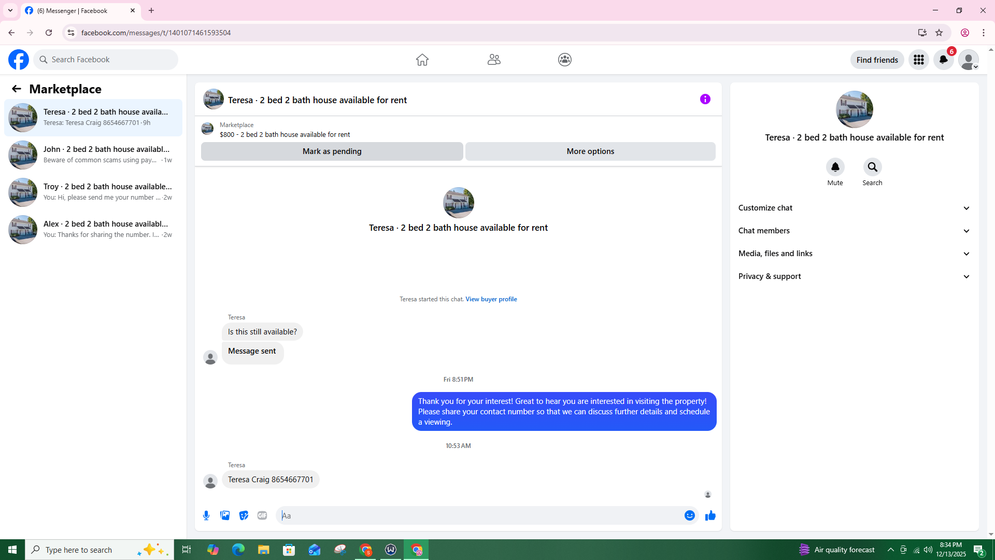
Task: Reload the page in the browser
Action: click(49, 33)
